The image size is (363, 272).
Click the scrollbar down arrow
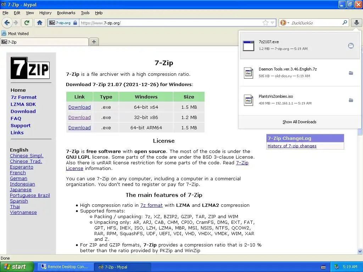(360, 251)
